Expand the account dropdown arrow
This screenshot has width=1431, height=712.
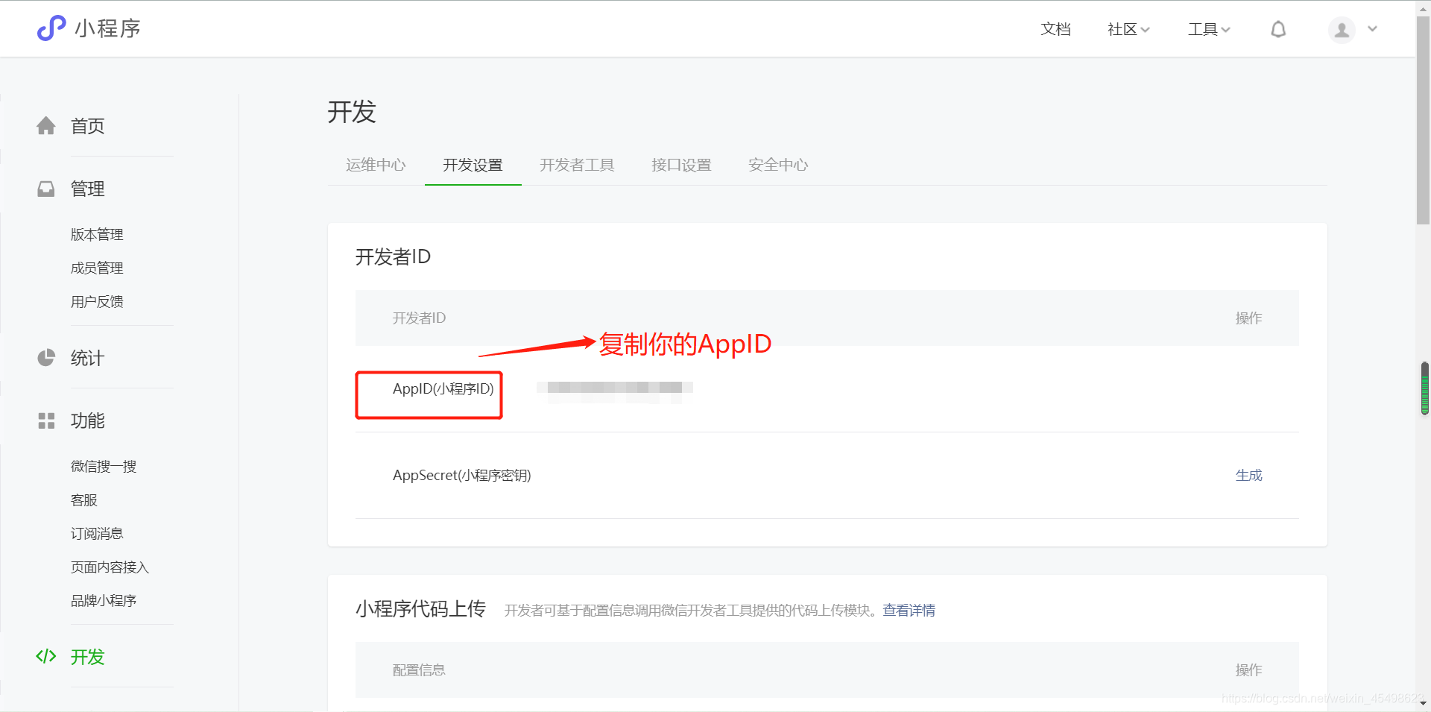[1372, 29]
